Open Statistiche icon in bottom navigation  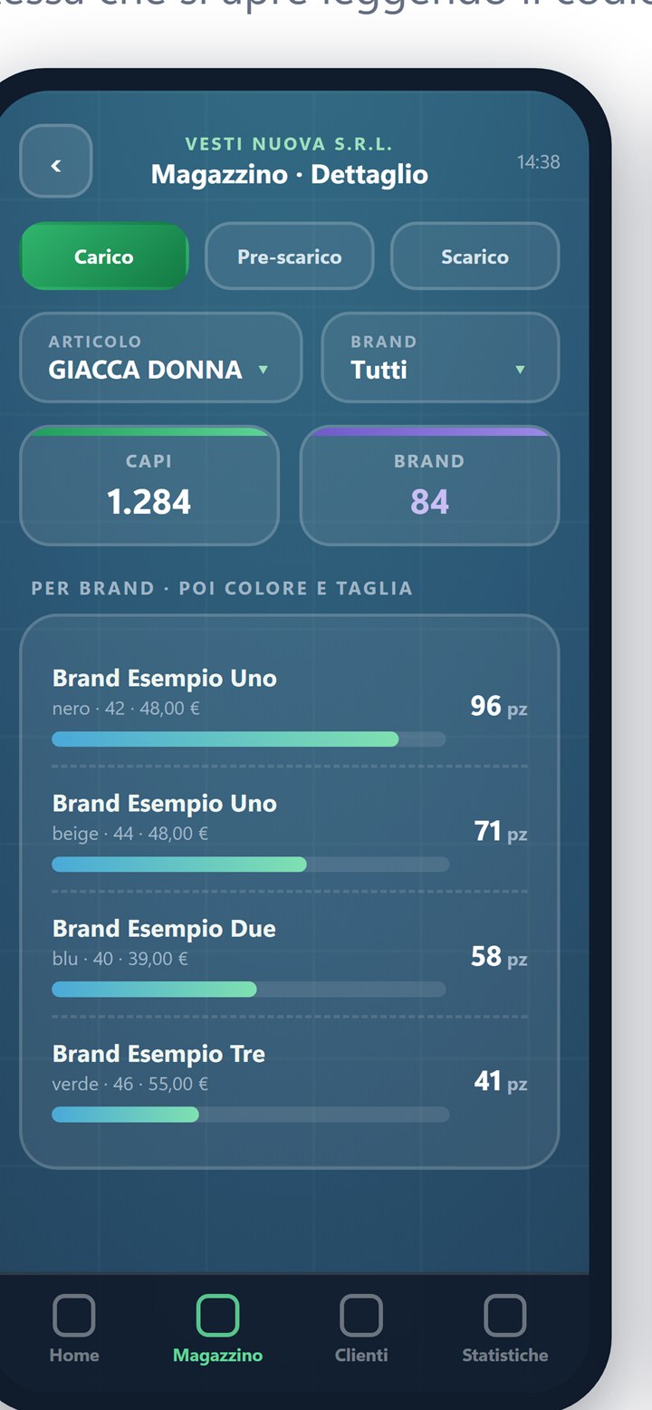coord(505,1315)
